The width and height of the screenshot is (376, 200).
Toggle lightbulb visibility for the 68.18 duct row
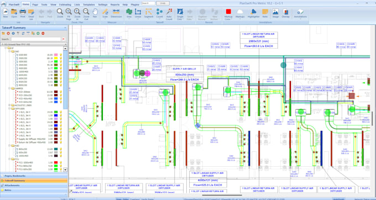point(61,58)
